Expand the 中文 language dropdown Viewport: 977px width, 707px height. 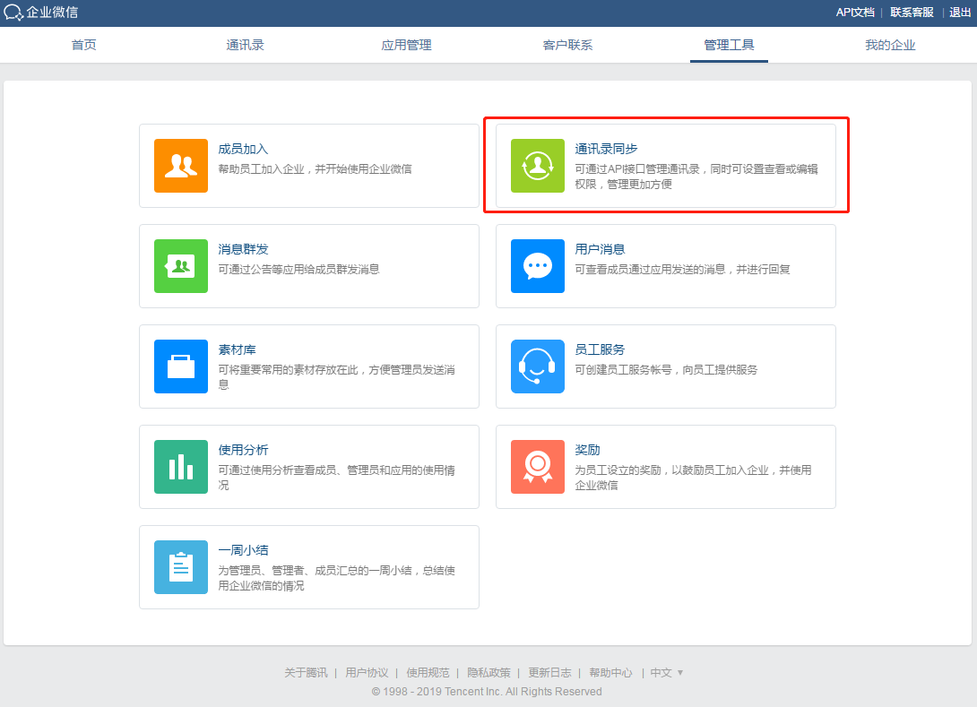(667, 673)
